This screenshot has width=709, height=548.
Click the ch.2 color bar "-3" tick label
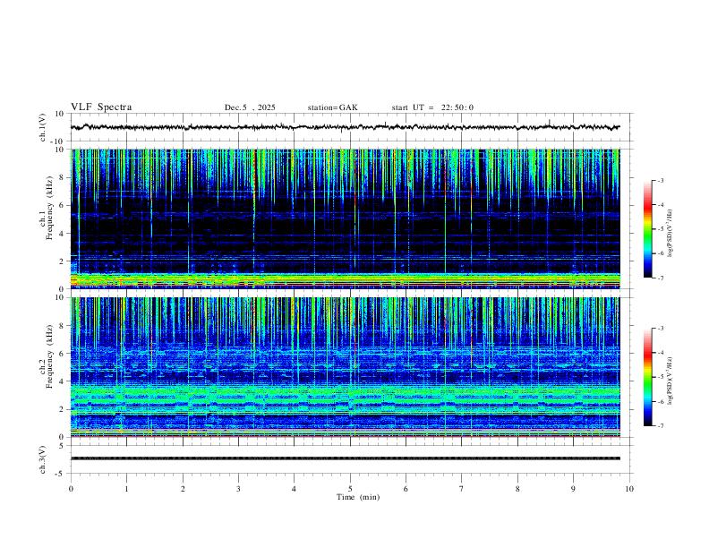[660, 329]
